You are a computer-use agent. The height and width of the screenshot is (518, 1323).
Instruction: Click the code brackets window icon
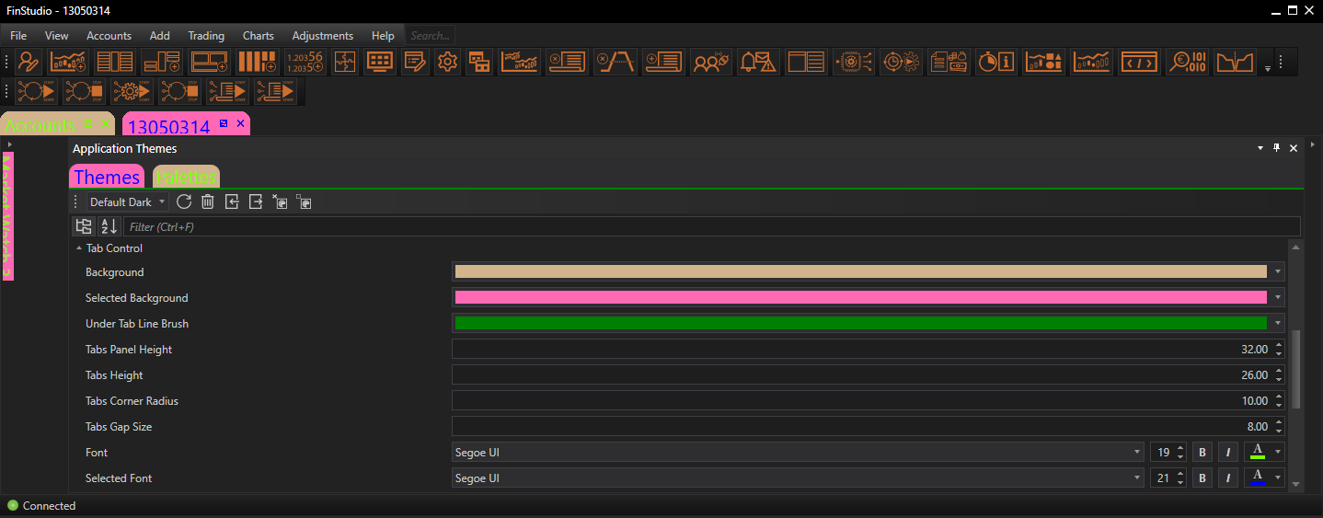(1139, 62)
